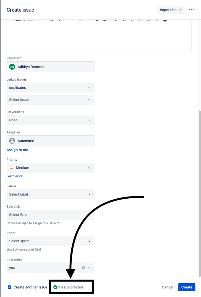Insert a code snippet with the code icon
201x297 pixels.
pos(157,20)
